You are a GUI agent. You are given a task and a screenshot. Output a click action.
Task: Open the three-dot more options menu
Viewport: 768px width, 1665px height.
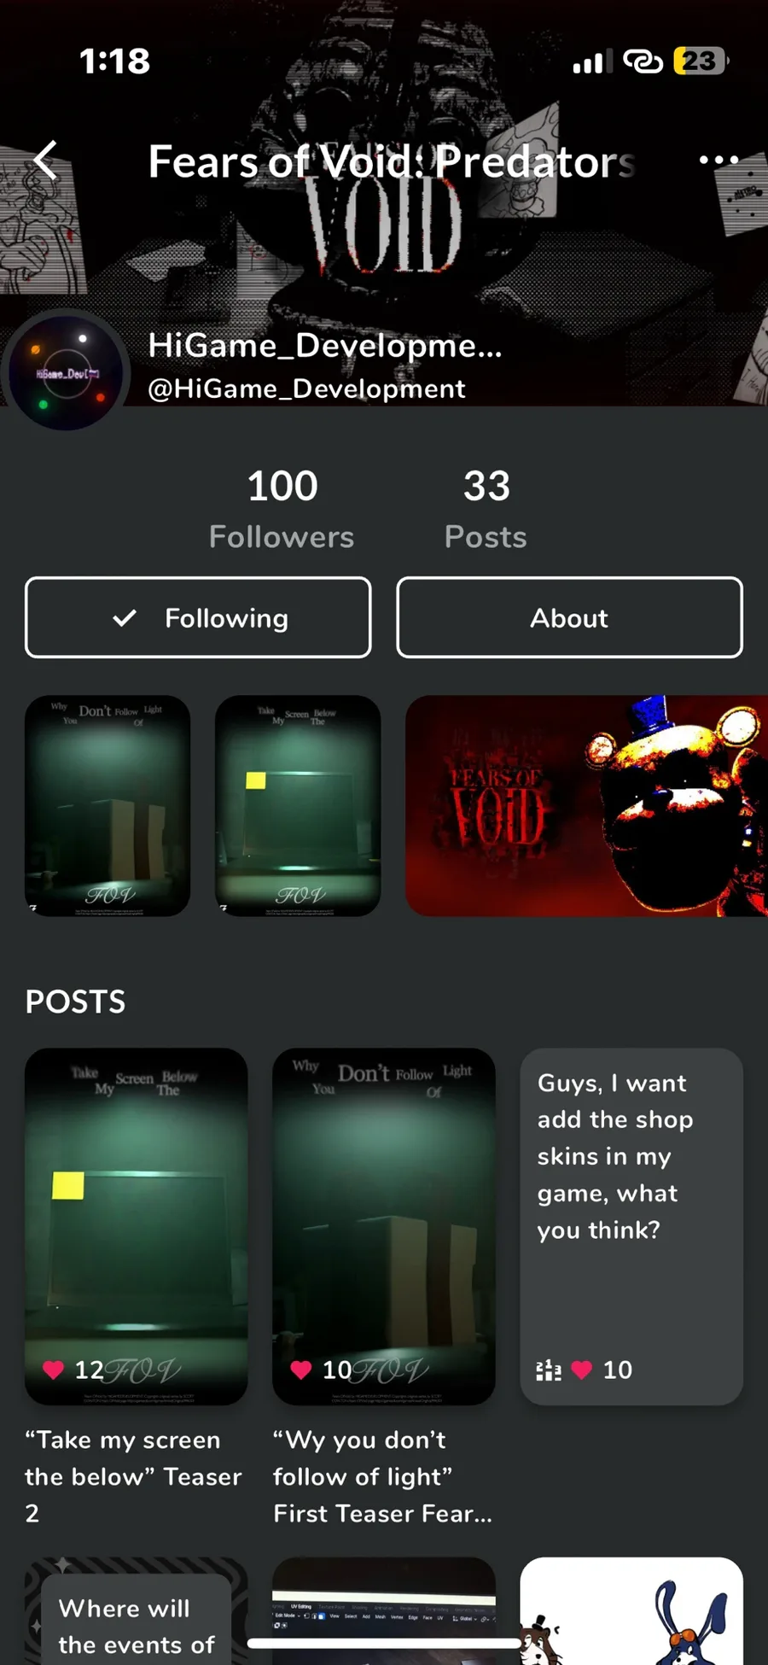pos(719,160)
